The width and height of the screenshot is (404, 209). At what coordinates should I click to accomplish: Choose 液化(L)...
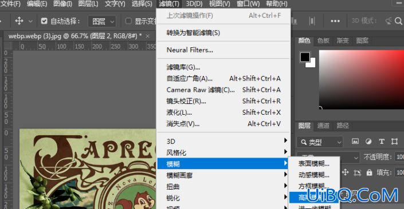223,112
